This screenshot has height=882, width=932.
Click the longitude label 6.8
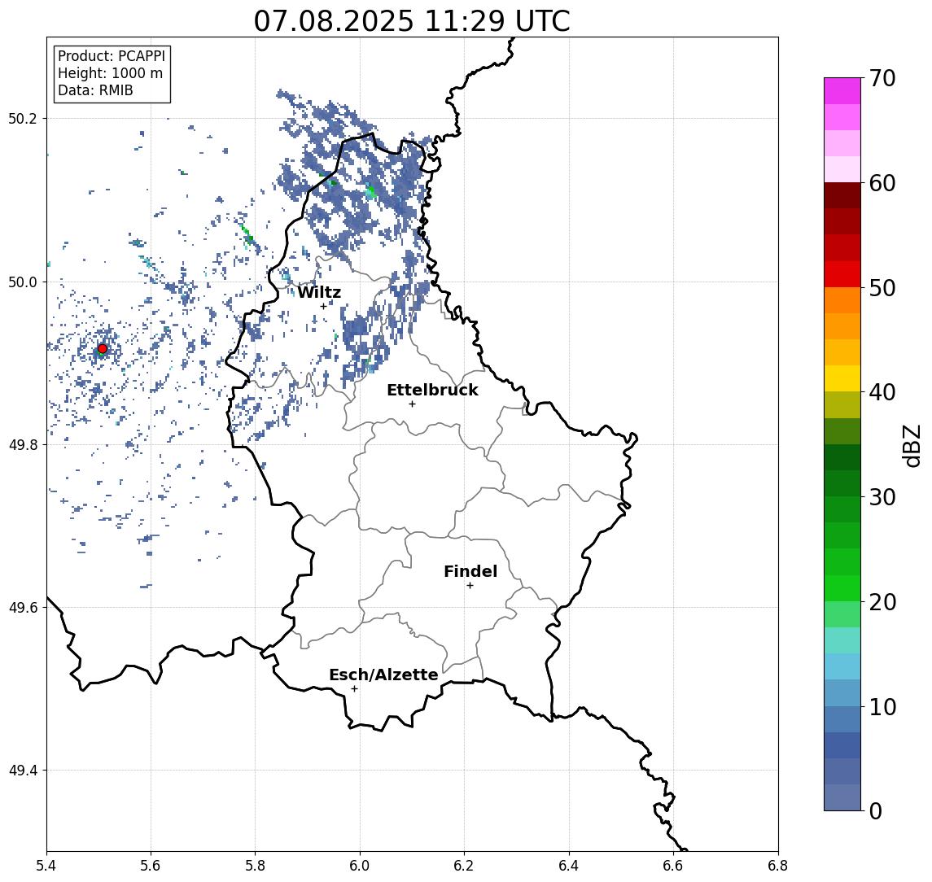coord(778,866)
